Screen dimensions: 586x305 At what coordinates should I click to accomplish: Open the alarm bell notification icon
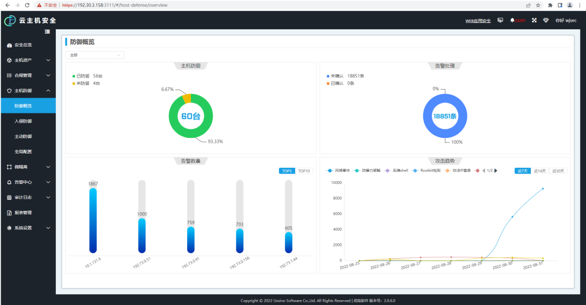[x=512, y=20]
